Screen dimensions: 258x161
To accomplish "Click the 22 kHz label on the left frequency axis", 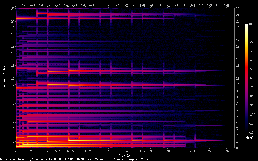I will pyautogui.click(x=13, y=9).
